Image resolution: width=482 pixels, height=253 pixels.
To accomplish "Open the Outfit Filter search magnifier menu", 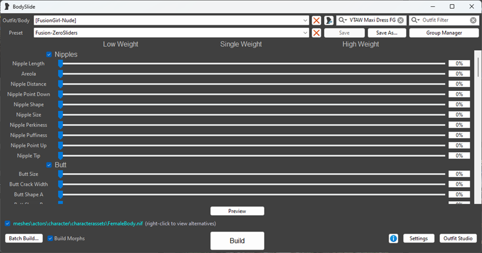I will pos(415,20).
